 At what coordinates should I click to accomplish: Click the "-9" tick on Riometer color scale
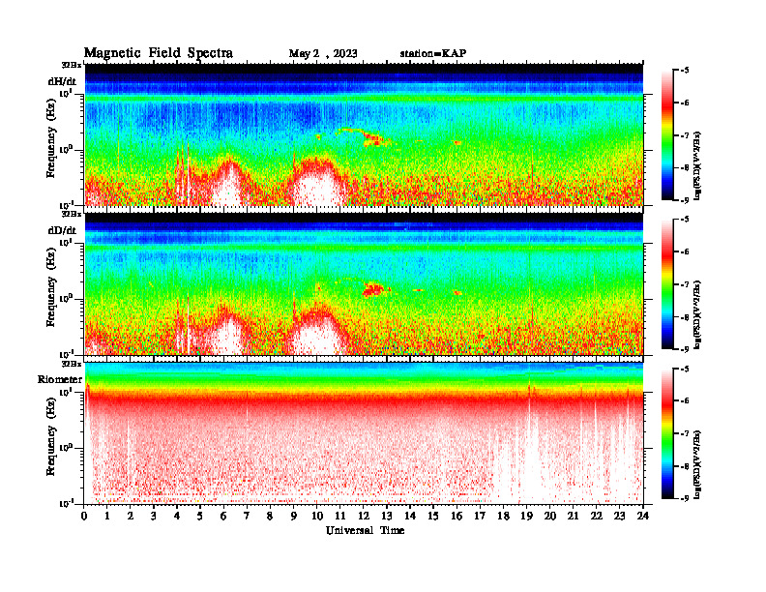point(686,499)
